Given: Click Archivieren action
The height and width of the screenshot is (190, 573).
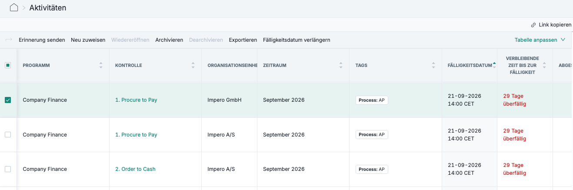Looking at the screenshot, I should [169, 40].
